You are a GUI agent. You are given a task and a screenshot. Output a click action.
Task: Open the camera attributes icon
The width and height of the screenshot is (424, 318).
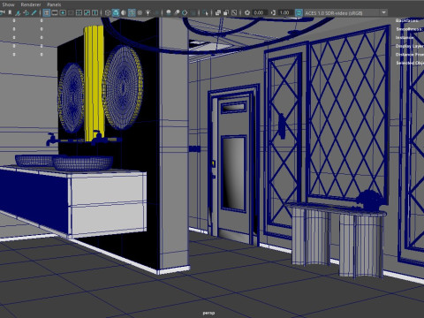click(x=3, y=12)
